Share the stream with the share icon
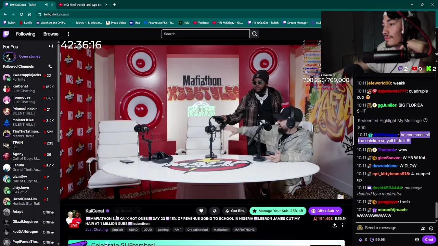Viewport: 438px width, 246px height. (x=335, y=225)
